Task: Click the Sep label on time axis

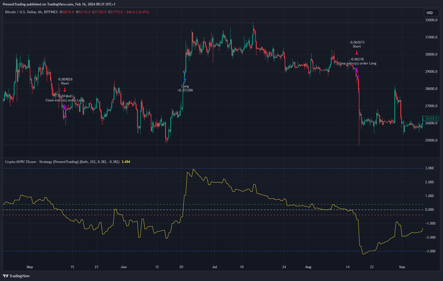Action: click(402, 267)
